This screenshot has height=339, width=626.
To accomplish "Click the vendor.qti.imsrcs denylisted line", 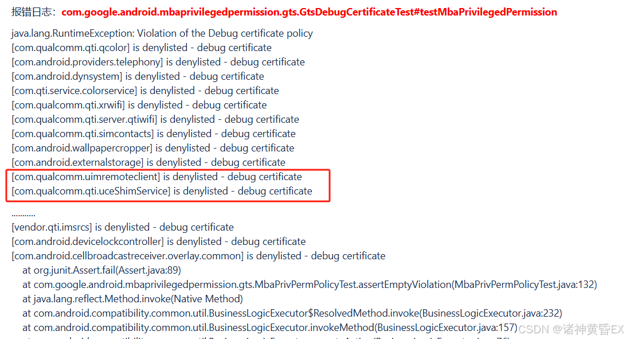I will click(123, 228).
